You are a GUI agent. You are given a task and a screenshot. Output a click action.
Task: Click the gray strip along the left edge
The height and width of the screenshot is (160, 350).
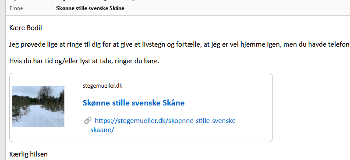point(3,80)
